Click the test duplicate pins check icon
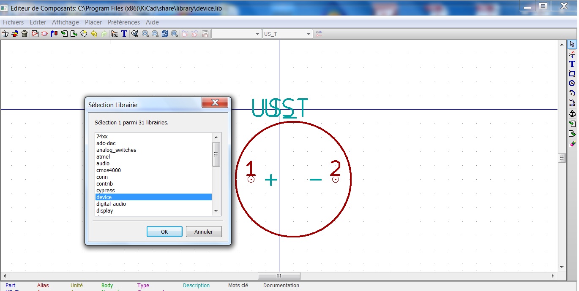This screenshot has width=579, height=291. click(135, 34)
